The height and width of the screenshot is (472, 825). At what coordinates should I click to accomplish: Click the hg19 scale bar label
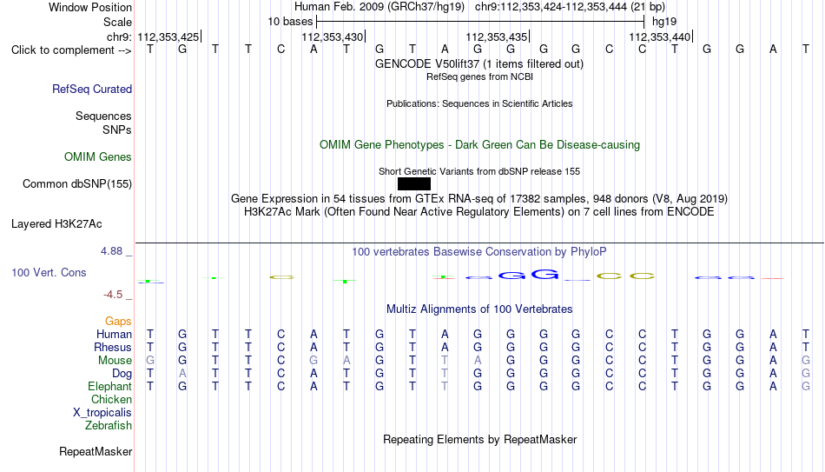click(x=664, y=22)
